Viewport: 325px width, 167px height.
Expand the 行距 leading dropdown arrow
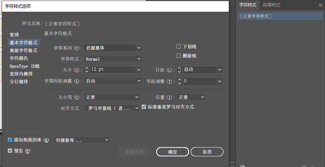point(220,70)
